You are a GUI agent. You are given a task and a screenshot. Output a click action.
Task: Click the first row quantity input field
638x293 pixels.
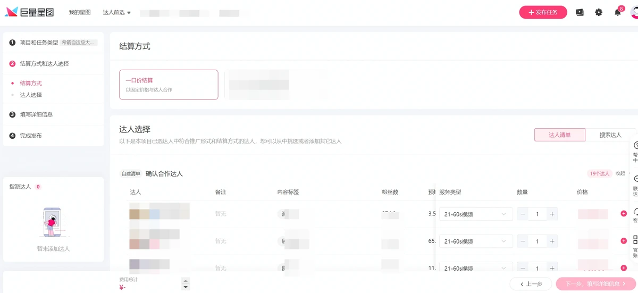[537, 214]
